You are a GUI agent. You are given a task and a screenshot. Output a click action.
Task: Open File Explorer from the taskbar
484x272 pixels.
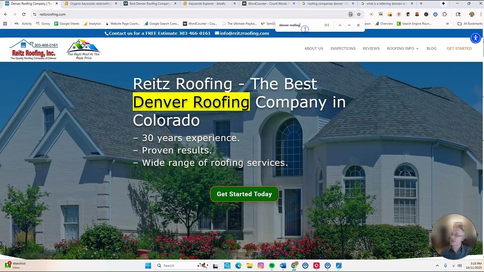point(249,266)
